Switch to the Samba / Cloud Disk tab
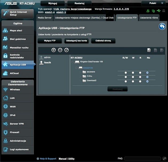The height and width of the screenshot is (162, 168). 84,18
